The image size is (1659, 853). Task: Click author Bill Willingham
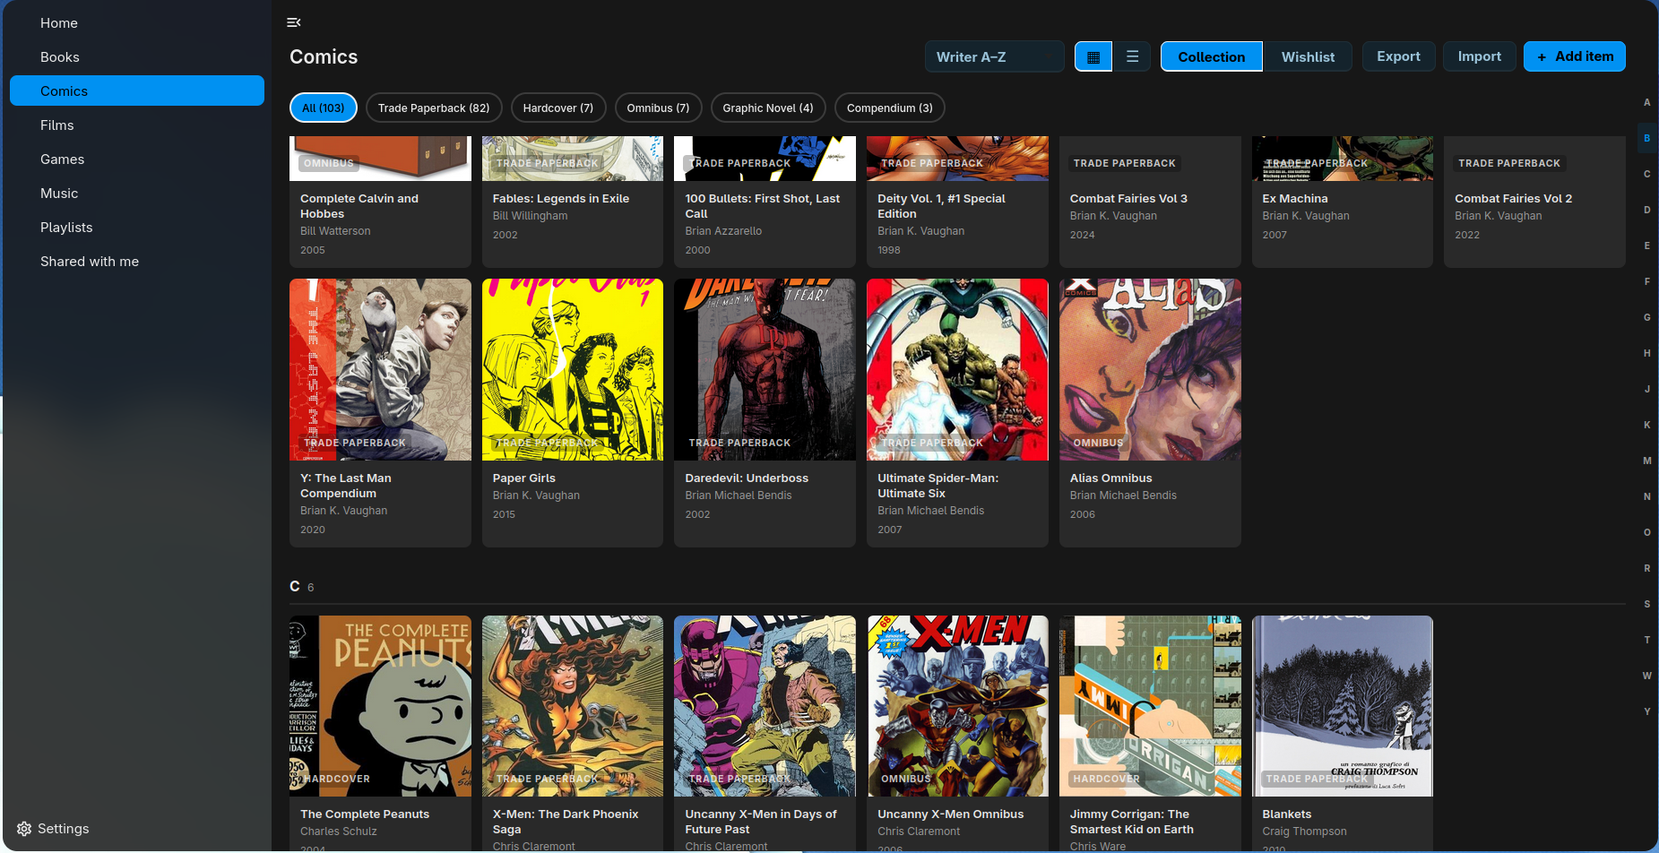(531, 216)
